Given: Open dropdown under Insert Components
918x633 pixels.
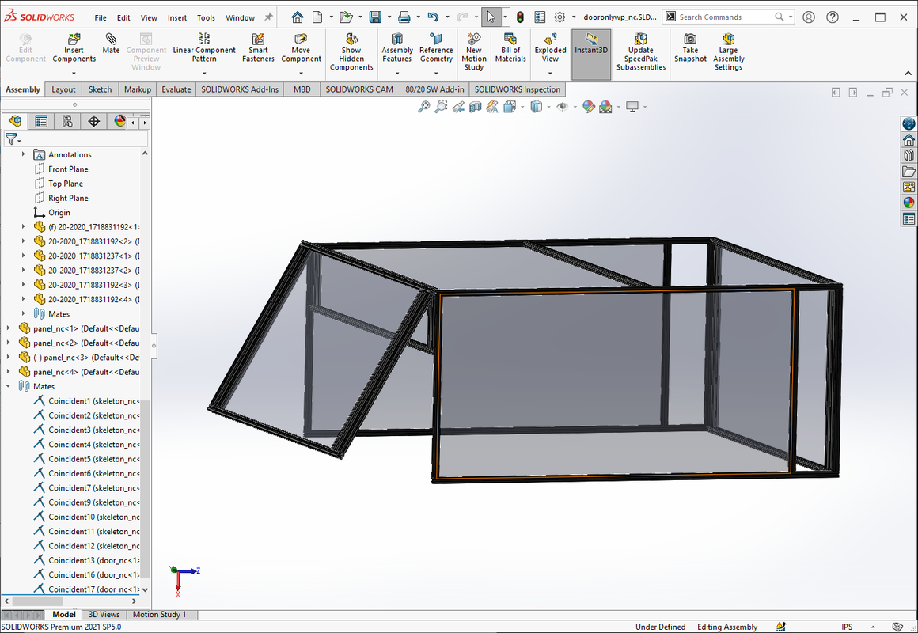Looking at the screenshot, I should pos(74,74).
